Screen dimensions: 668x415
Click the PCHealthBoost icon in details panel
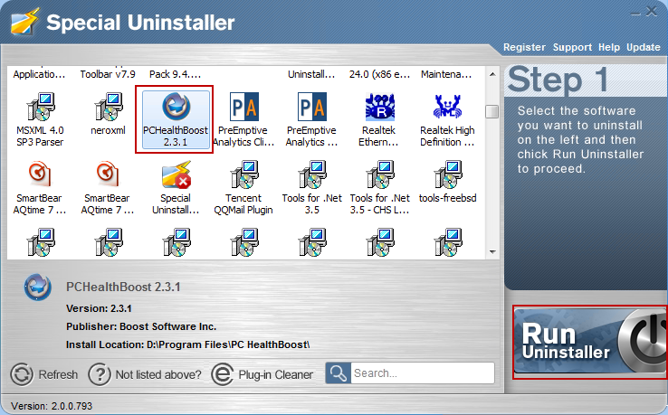[x=37, y=288]
